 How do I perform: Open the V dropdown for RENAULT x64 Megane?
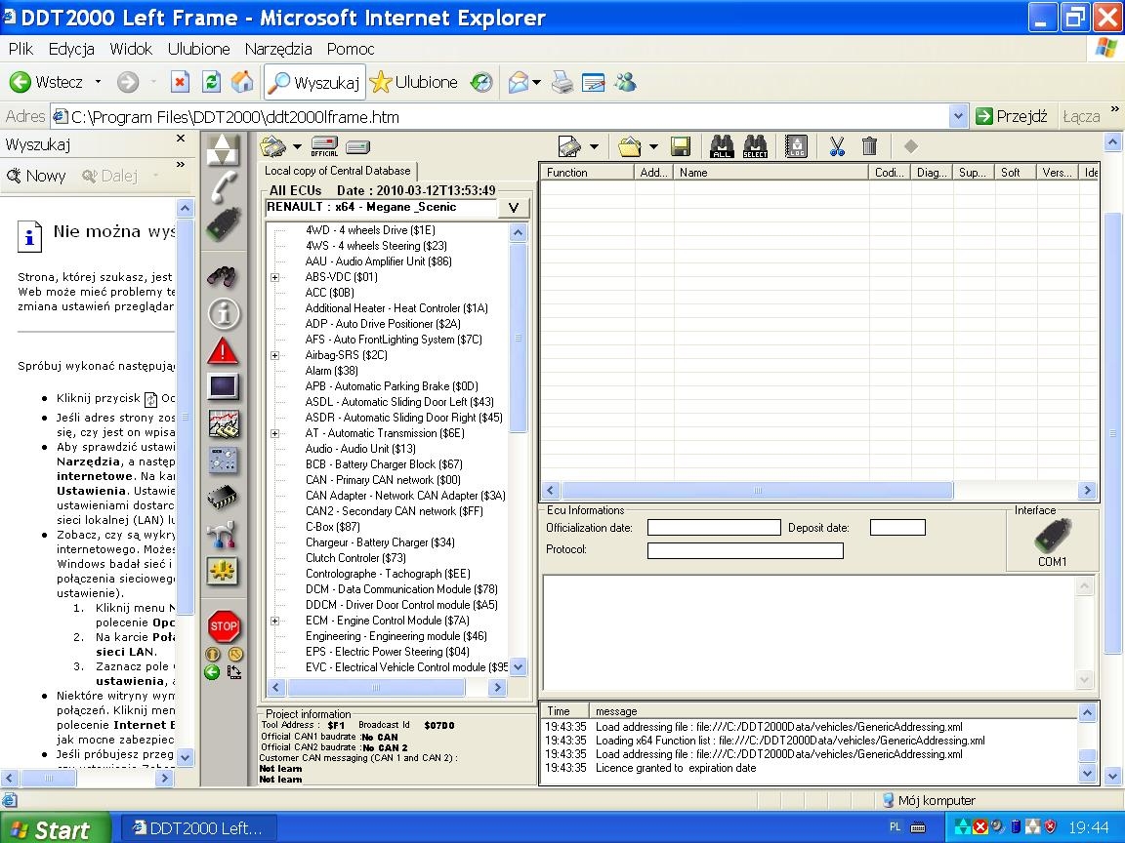(514, 208)
